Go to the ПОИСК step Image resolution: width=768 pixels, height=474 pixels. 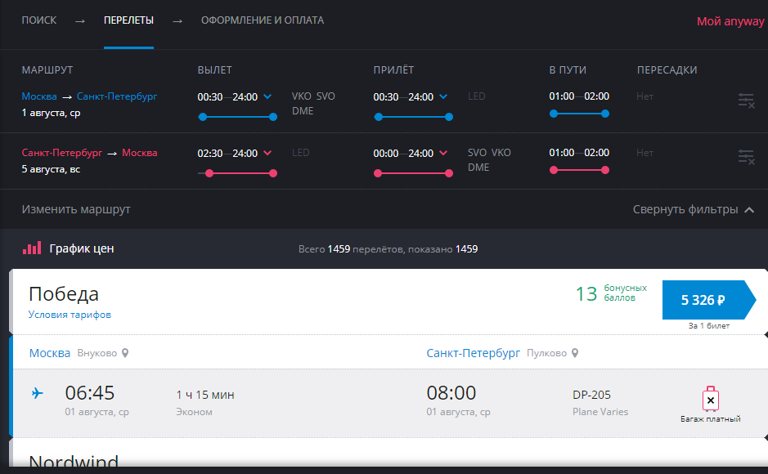point(39,20)
